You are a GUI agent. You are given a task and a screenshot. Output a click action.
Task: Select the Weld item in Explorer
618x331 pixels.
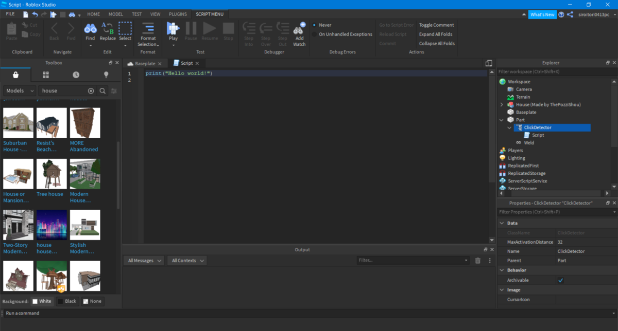pyautogui.click(x=529, y=143)
